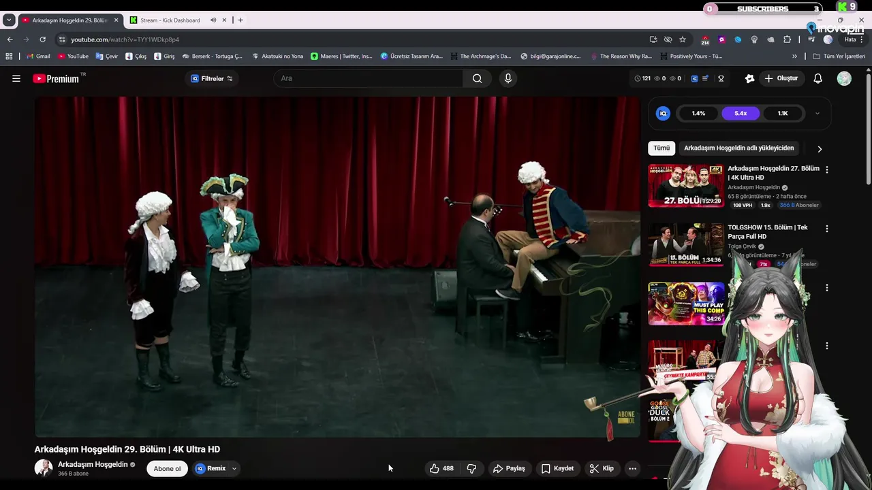This screenshot has height=490, width=872.
Task: Open the tab search dropdown arrow
Action: pyautogui.click(x=9, y=20)
